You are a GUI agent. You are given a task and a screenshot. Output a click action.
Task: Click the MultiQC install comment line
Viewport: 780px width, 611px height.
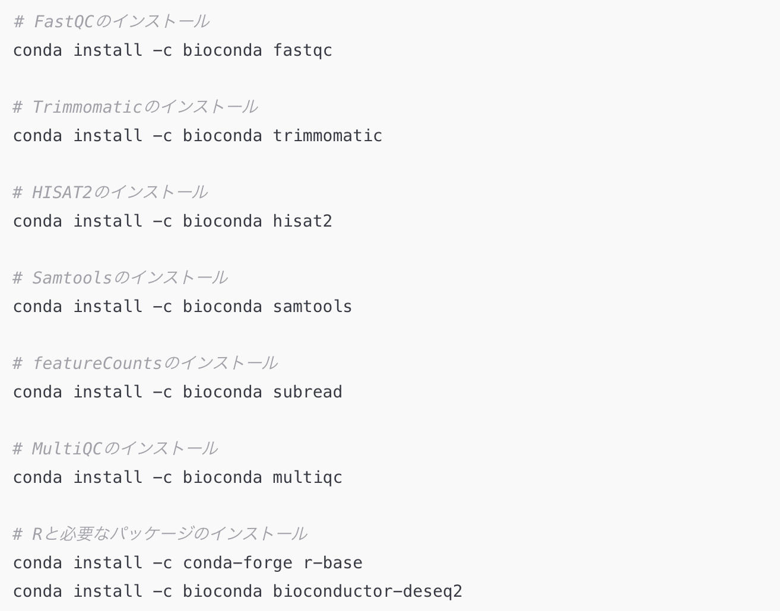115,448
